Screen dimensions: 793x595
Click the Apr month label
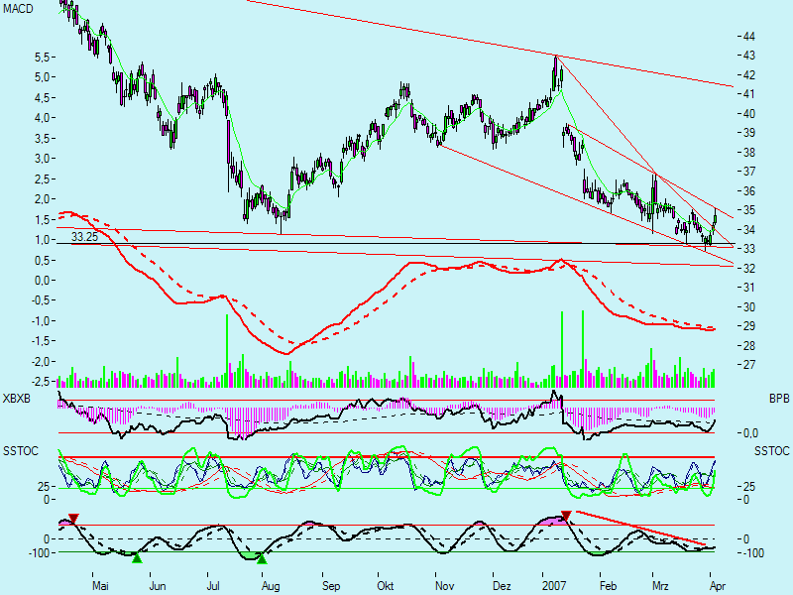pyautogui.click(x=718, y=586)
